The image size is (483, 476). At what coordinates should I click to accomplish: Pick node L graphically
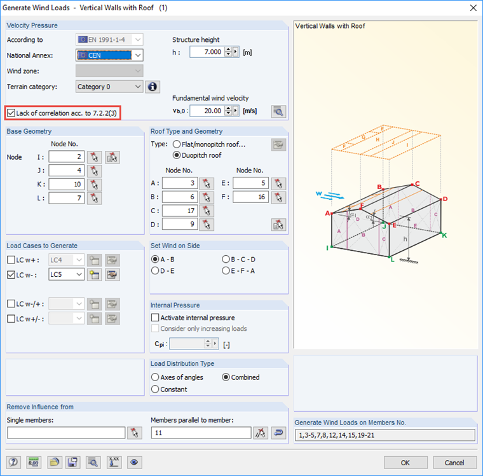94,198
